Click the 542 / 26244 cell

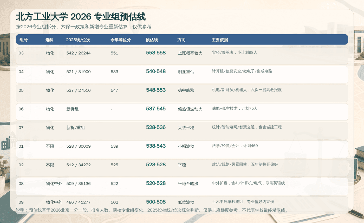[79, 53]
